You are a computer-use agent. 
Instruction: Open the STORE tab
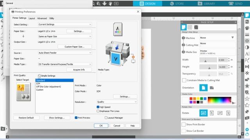click(x=177, y=3)
